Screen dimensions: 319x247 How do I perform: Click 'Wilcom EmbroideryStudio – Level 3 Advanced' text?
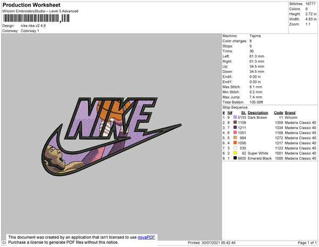click(x=40, y=11)
